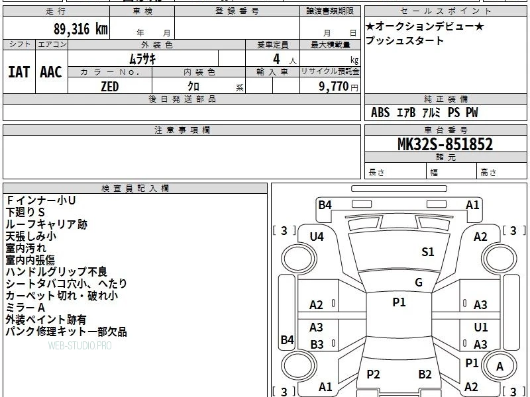Select note パンク修理キット一部欠品
The image size is (530, 397).
coord(66,331)
